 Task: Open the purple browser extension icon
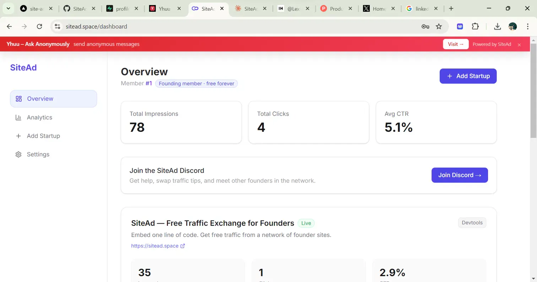(x=460, y=26)
